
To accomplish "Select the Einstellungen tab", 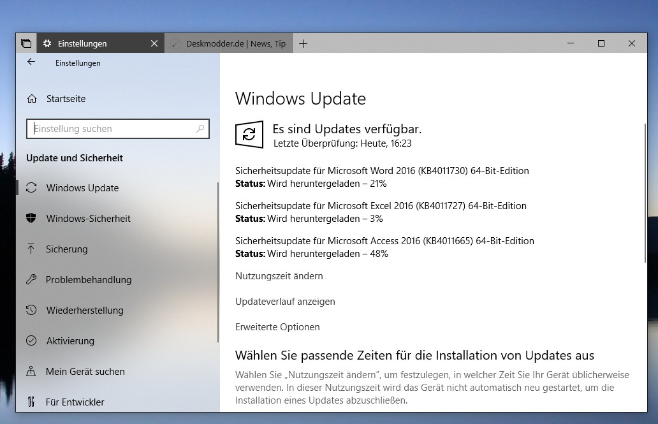I will click(100, 43).
